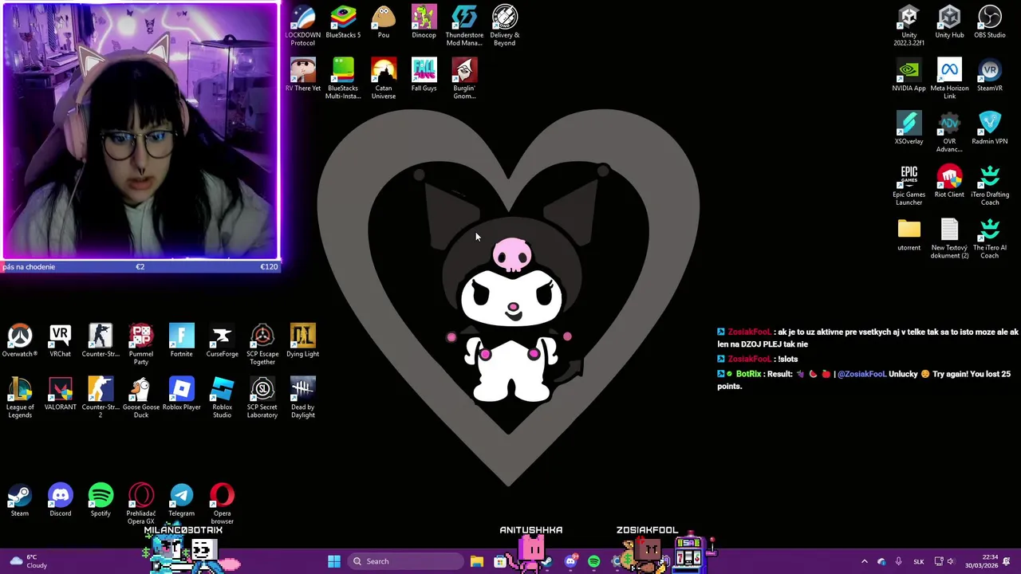Launch Fall Guys shortcut
1021x574 pixels.
click(424, 75)
